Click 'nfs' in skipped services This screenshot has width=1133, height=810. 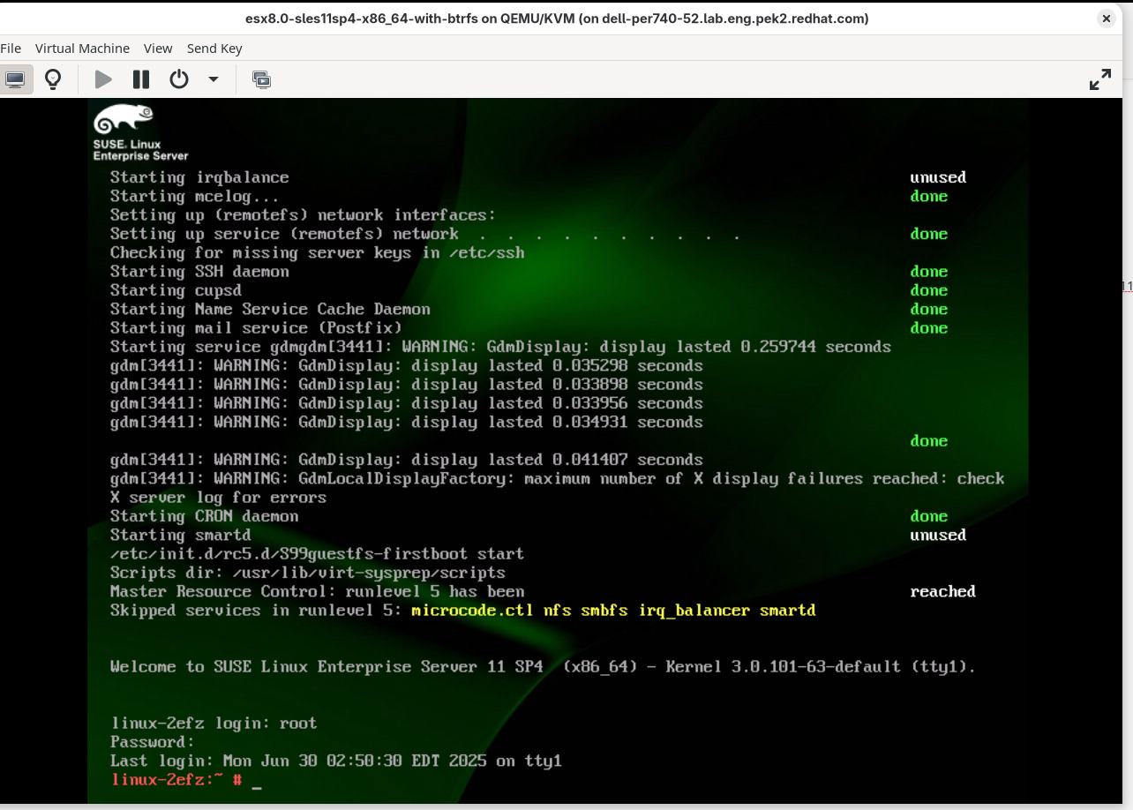[x=557, y=611]
